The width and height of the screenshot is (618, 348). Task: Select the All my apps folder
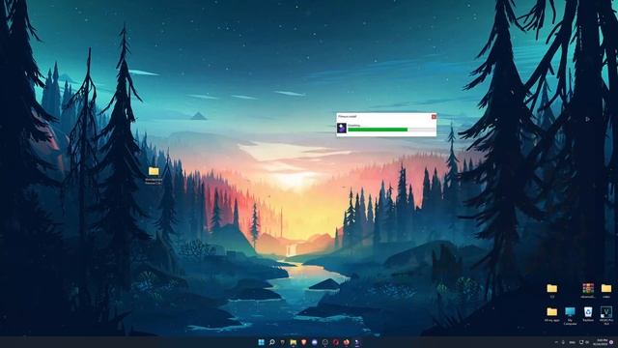551,314
